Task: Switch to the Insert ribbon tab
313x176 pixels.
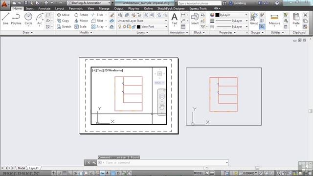Action: click(30, 8)
